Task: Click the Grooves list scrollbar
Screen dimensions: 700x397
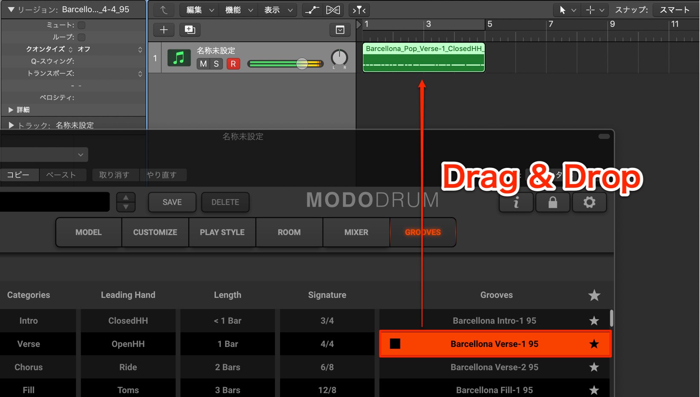Action: [611, 318]
